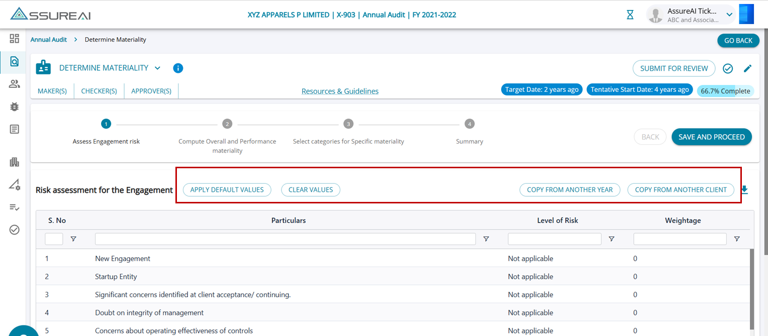Image resolution: width=768 pixels, height=336 pixels.
Task: Click COPY FROM ANOTHER CLIENT button
Action: (x=681, y=190)
